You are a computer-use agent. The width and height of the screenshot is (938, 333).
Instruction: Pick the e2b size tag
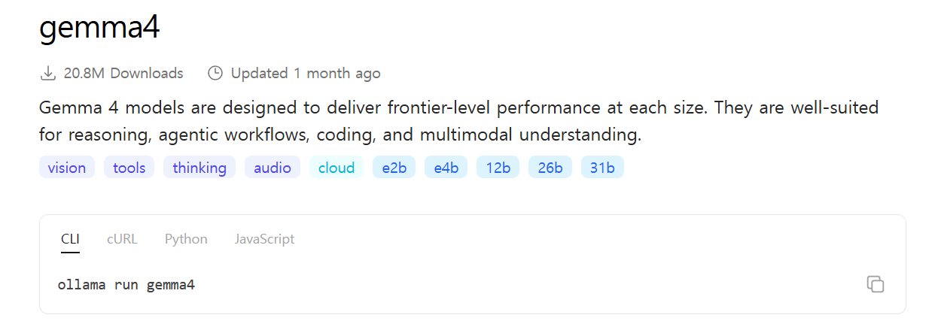pos(394,168)
